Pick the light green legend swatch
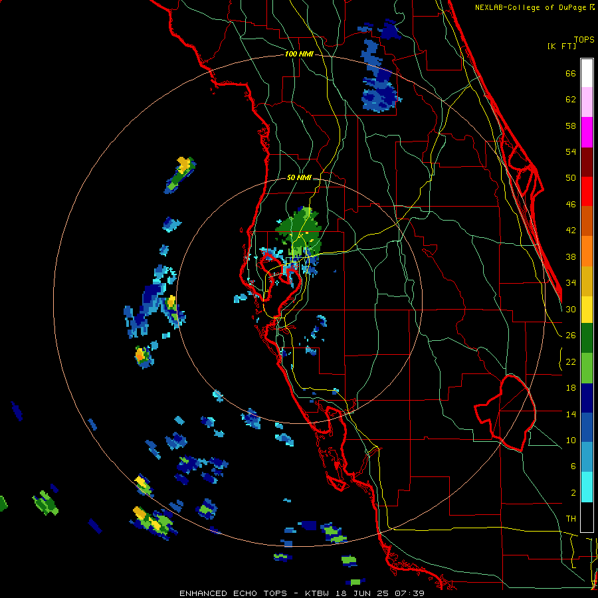Screen dimensions: 598x598 pyautogui.click(x=587, y=368)
